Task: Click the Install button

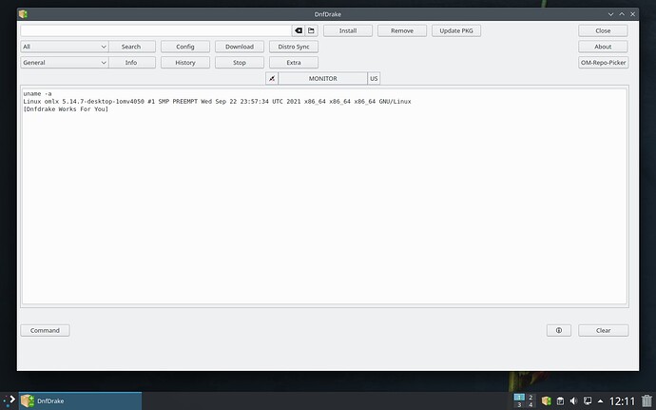Action: 348,30
